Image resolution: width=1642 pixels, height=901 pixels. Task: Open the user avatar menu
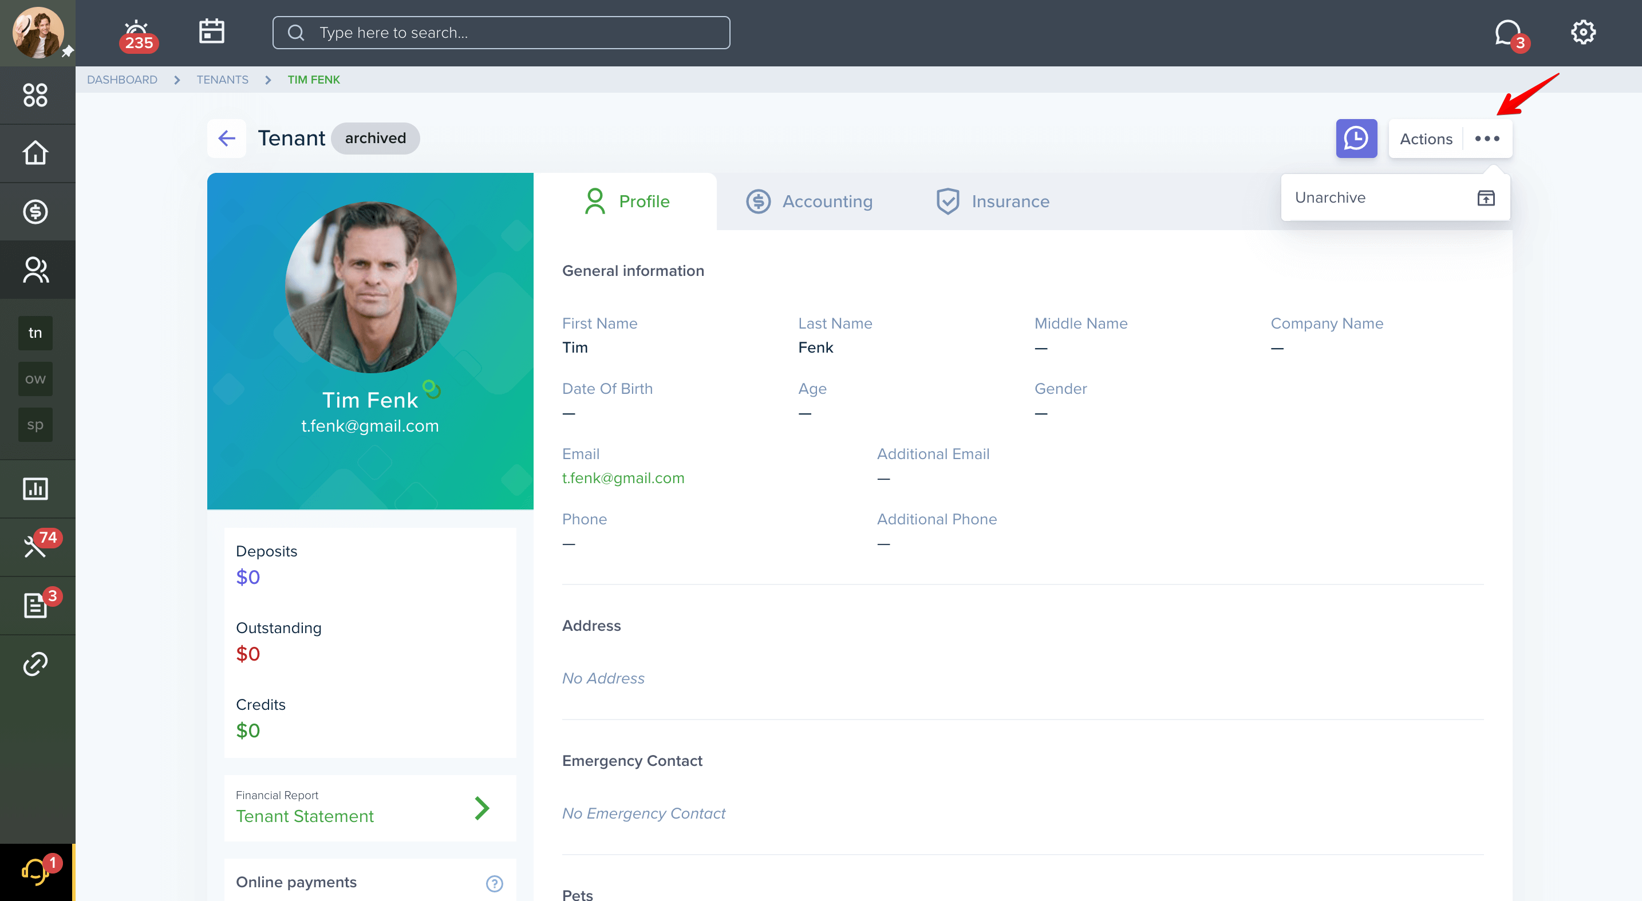pyautogui.click(x=38, y=33)
